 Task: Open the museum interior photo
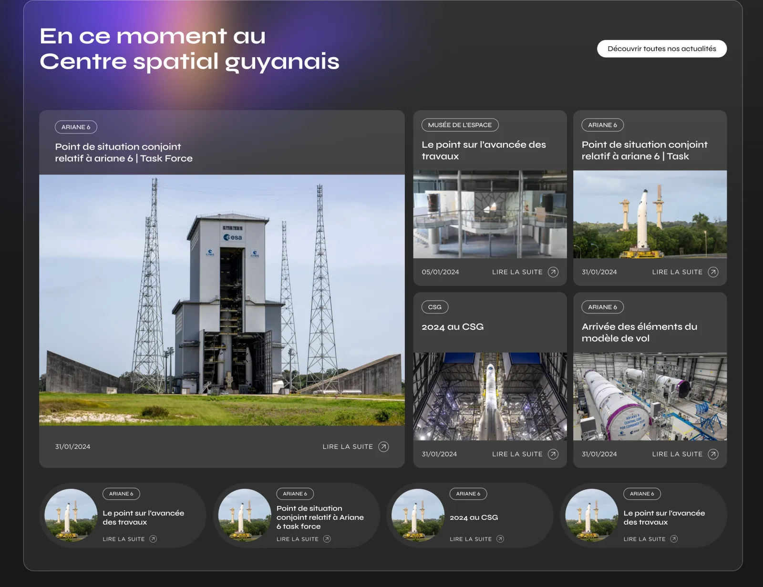(490, 214)
